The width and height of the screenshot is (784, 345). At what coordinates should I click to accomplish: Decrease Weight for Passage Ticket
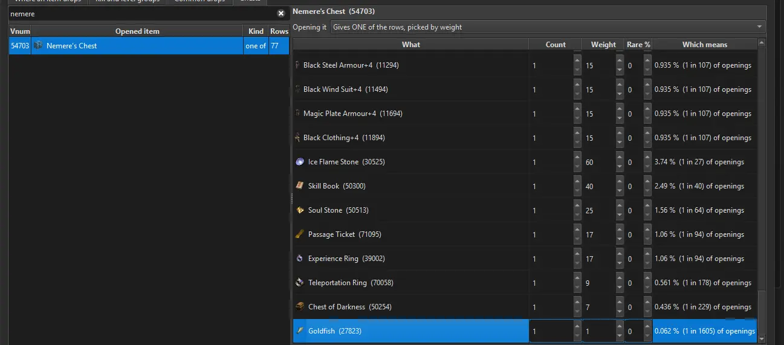[x=620, y=239]
